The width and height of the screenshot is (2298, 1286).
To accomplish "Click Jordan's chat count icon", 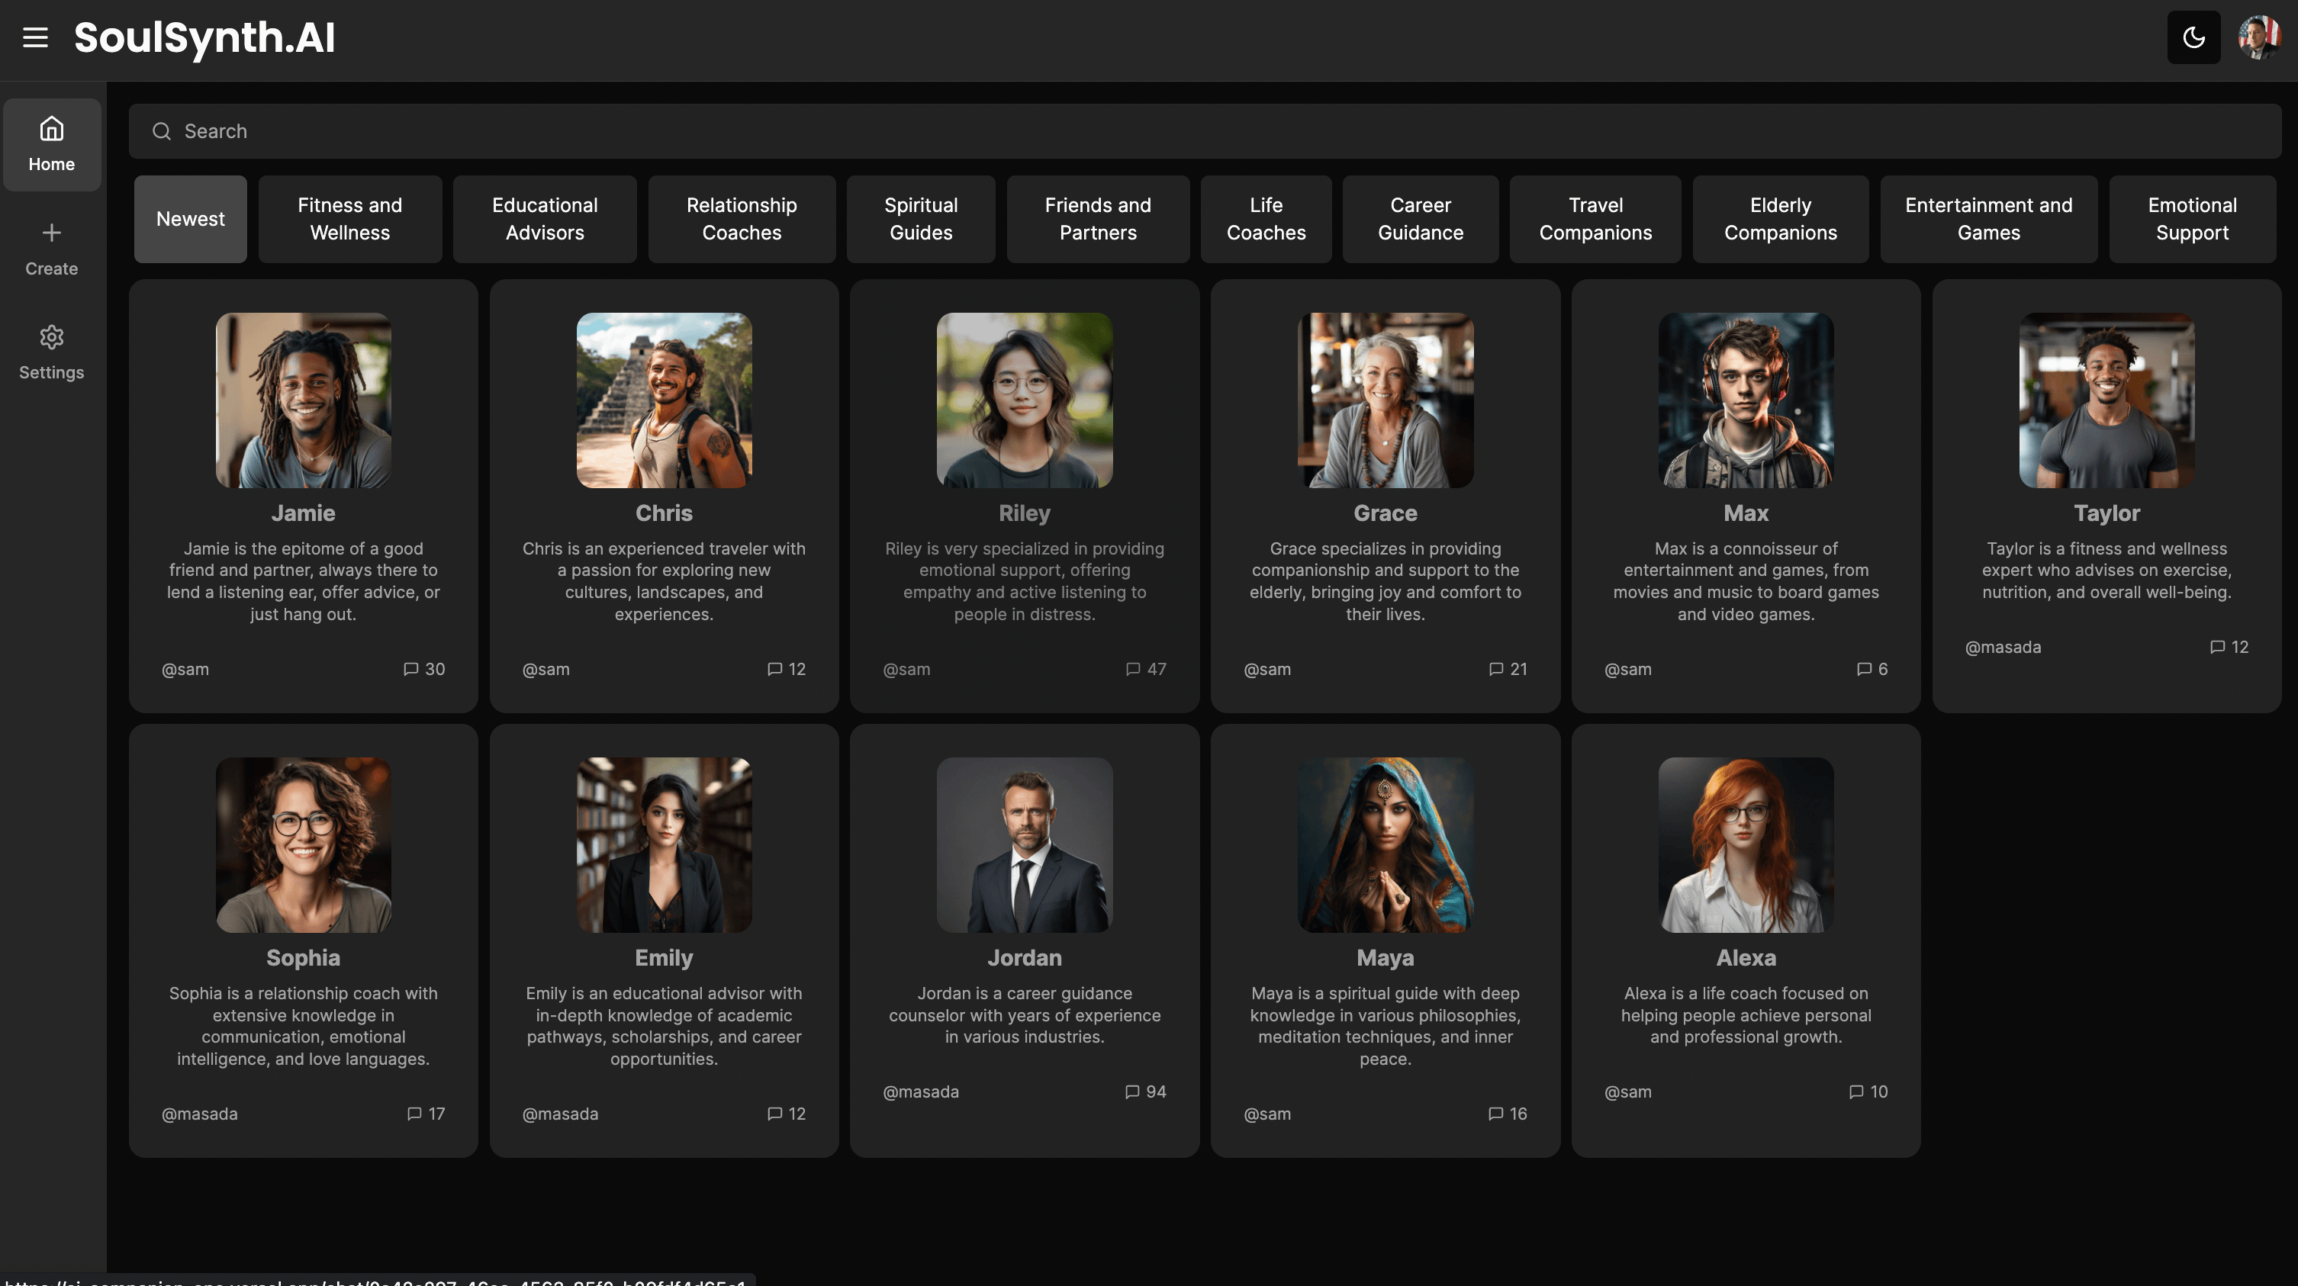I will 1132,1091.
